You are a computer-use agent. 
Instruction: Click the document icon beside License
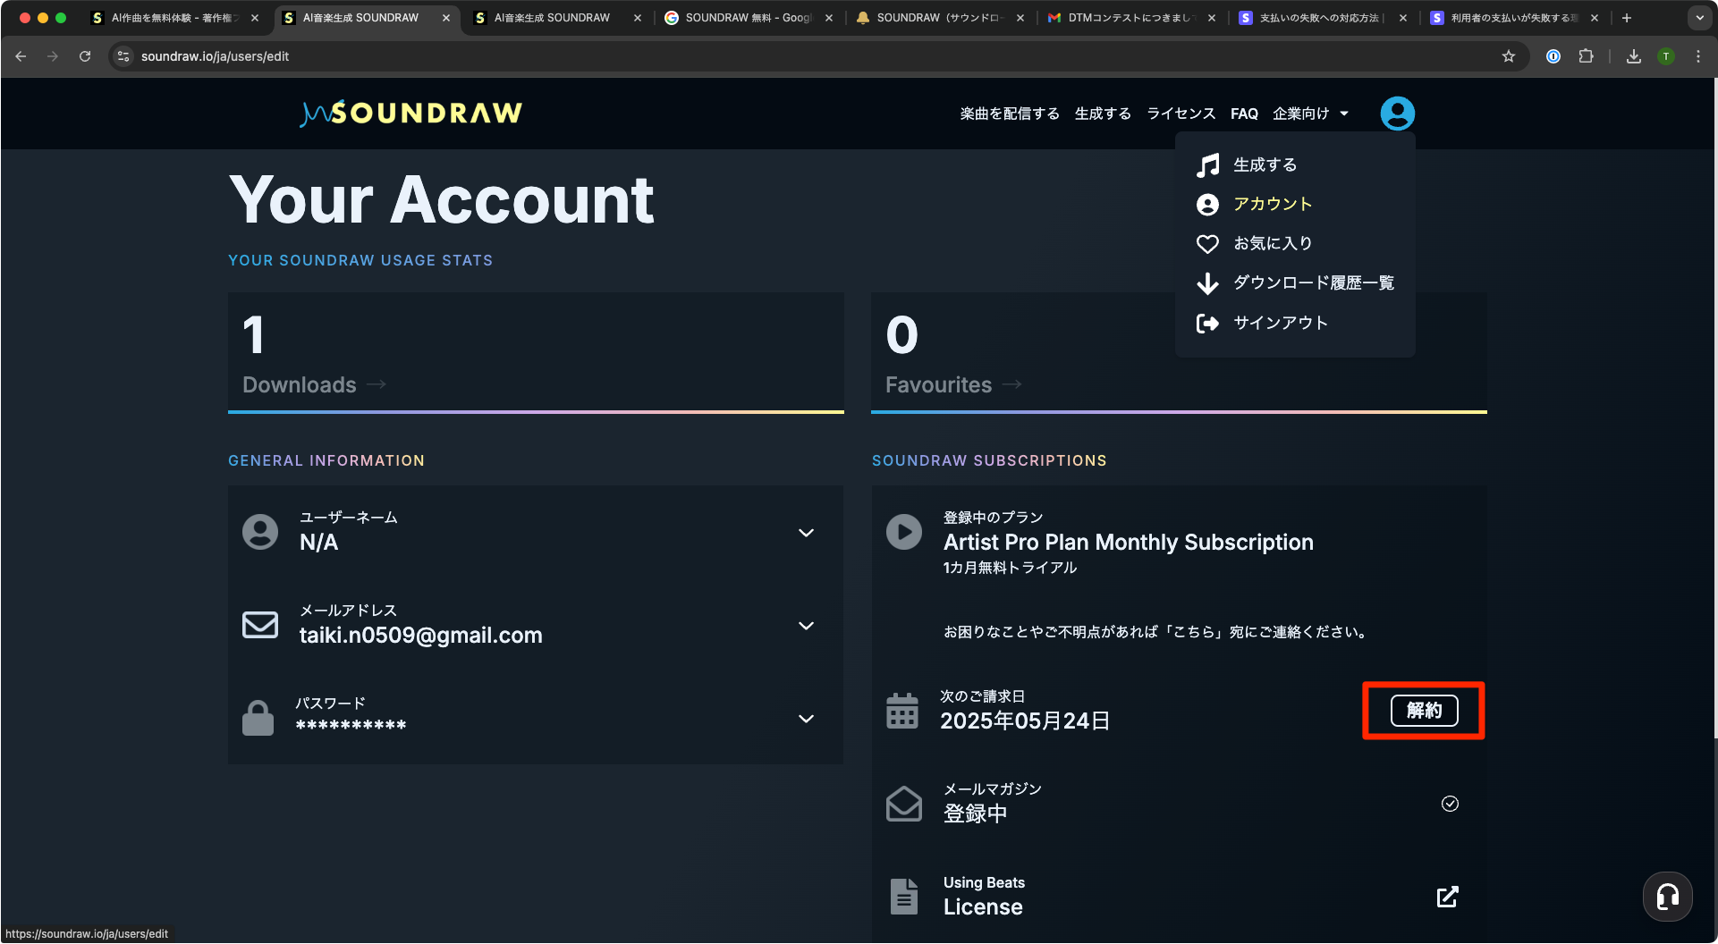(x=904, y=897)
